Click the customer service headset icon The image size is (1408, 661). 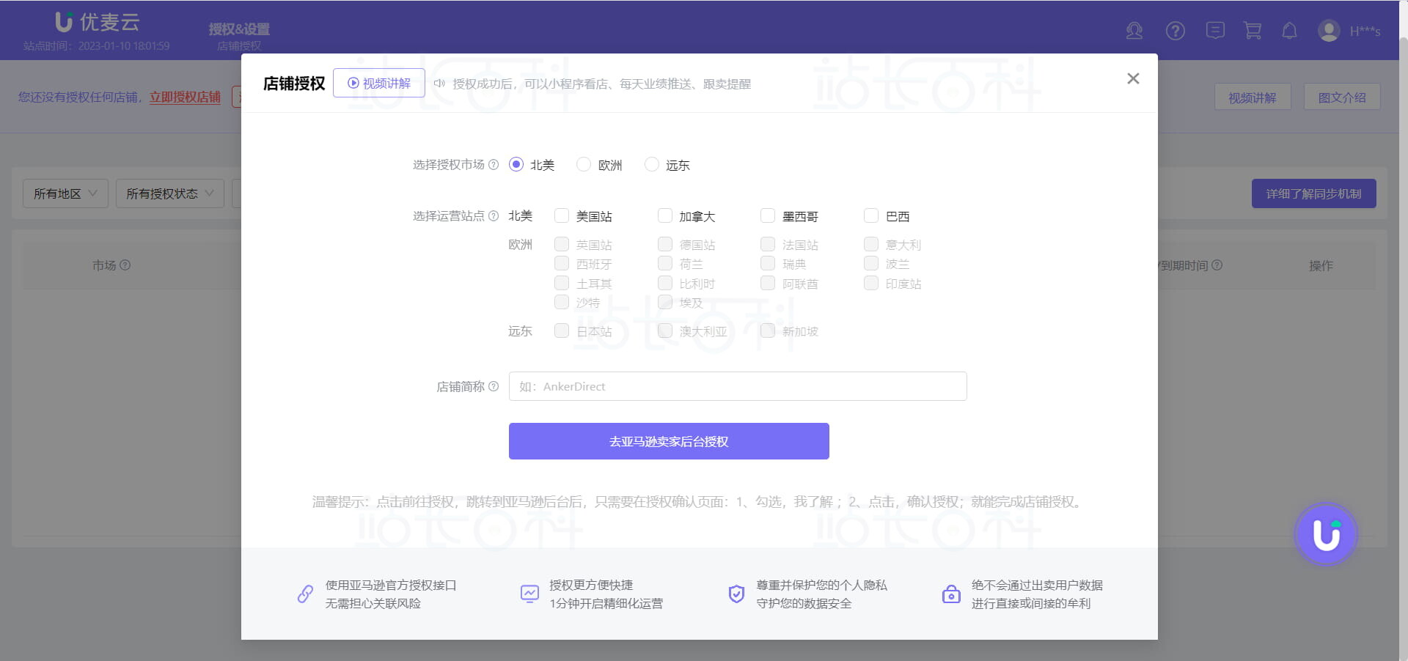pos(1134,31)
